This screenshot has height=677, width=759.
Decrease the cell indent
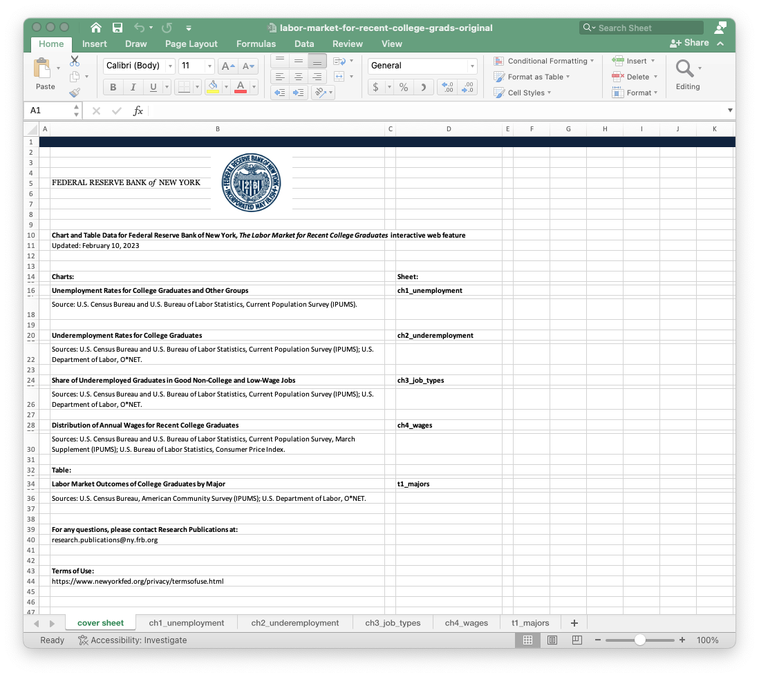click(x=280, y=93)
